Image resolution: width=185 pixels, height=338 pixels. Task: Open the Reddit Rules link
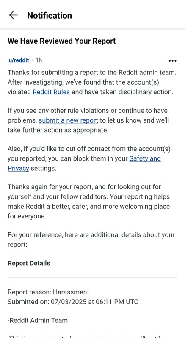pos(51,92)
